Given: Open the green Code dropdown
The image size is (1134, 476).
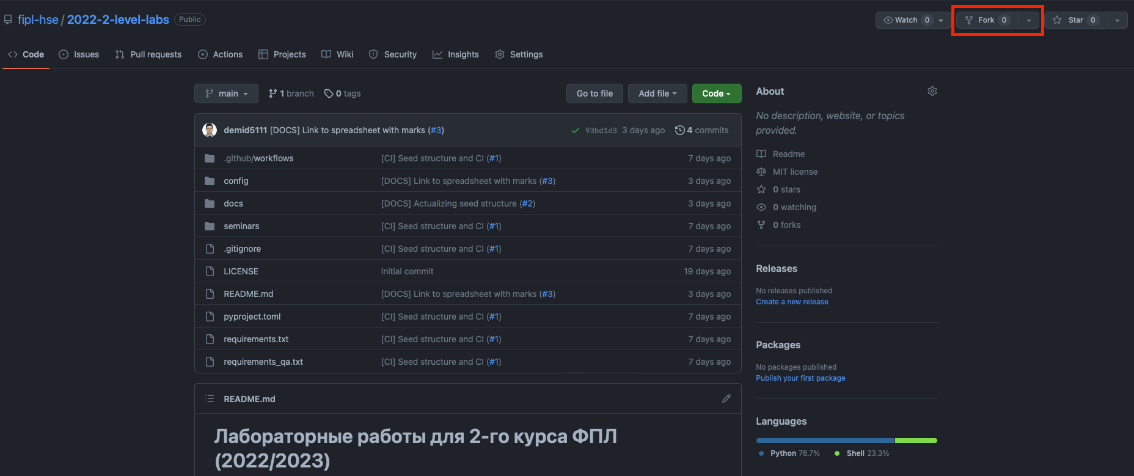Looking at the screenshot, I should click(x=717, y=93).
